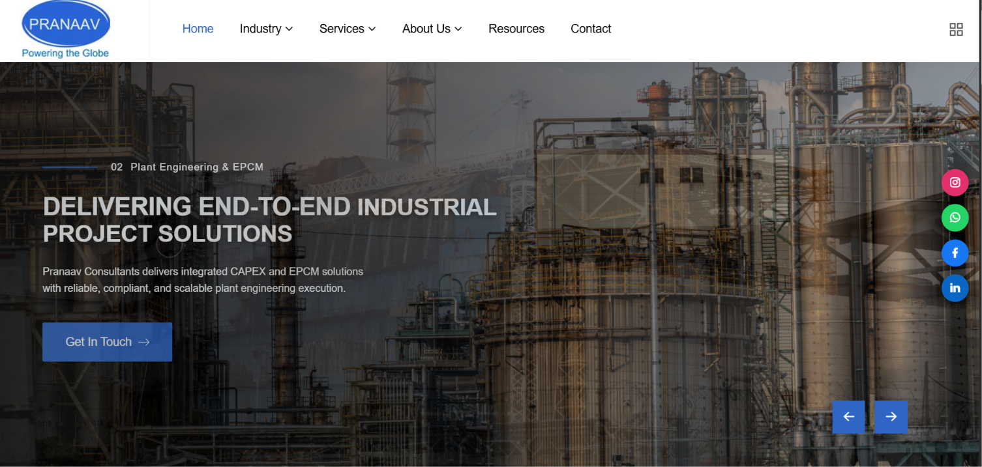Expand the Services dropdown menu
The width and height of the screenshot is (982, 467).
tap(348, 29)
